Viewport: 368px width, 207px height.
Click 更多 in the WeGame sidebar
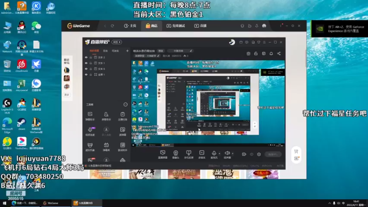click(x=67, y=95)
